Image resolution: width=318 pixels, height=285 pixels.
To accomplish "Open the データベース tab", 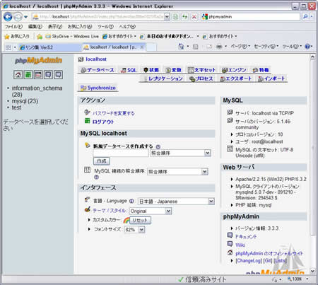I will pos(98,70).
